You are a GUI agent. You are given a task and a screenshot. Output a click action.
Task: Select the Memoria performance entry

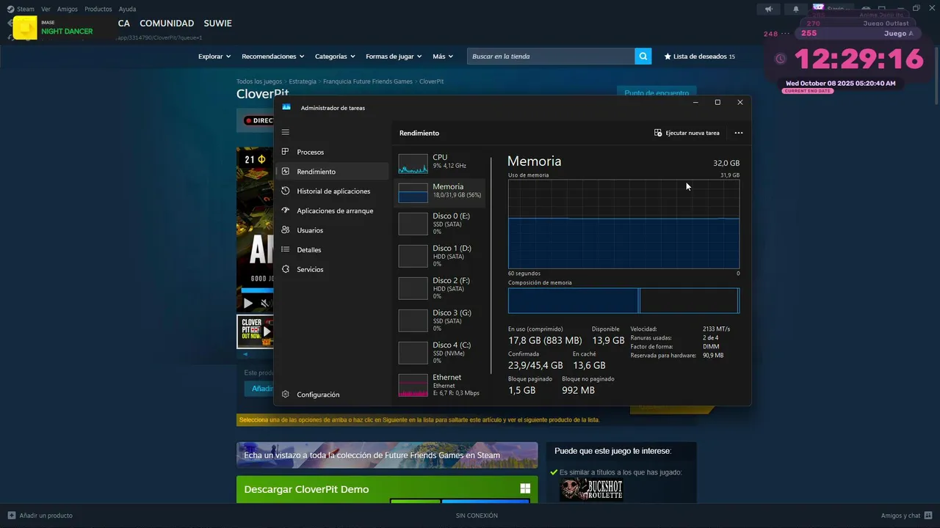[x=439, y=193]
